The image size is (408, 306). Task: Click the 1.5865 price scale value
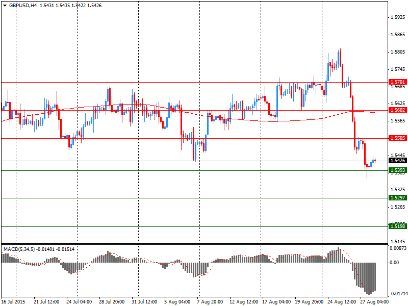click(398, 35)
